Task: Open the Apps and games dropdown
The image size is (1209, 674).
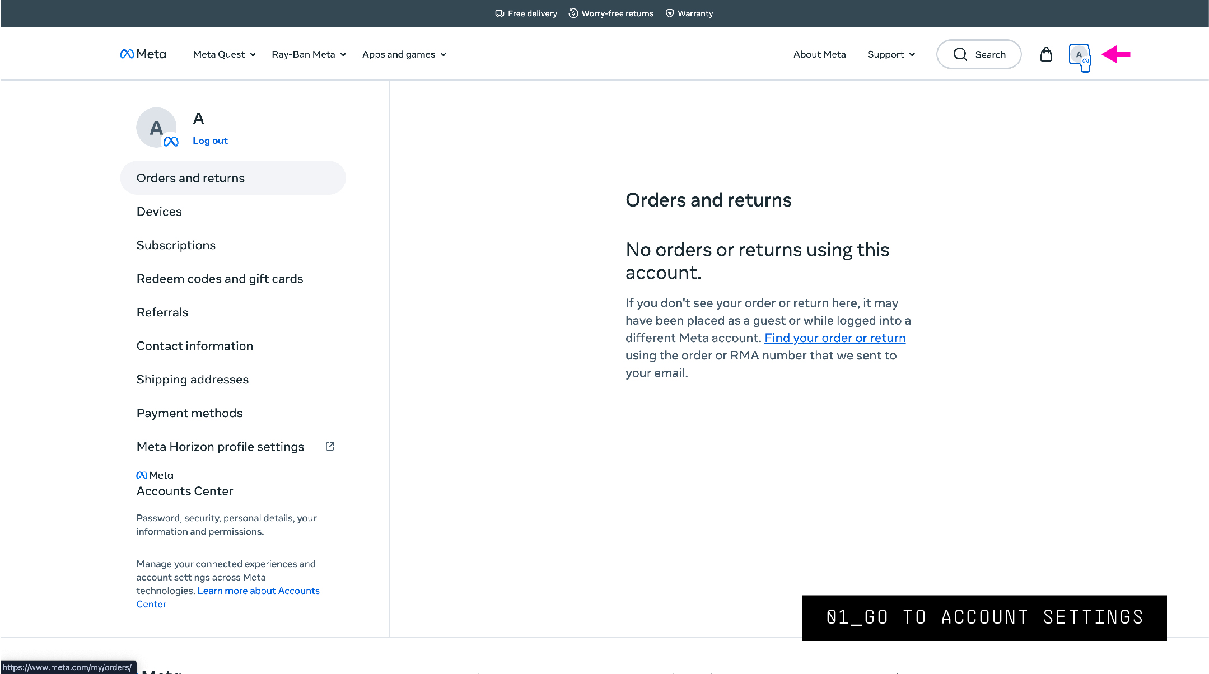Action: (x=404, y=54)
